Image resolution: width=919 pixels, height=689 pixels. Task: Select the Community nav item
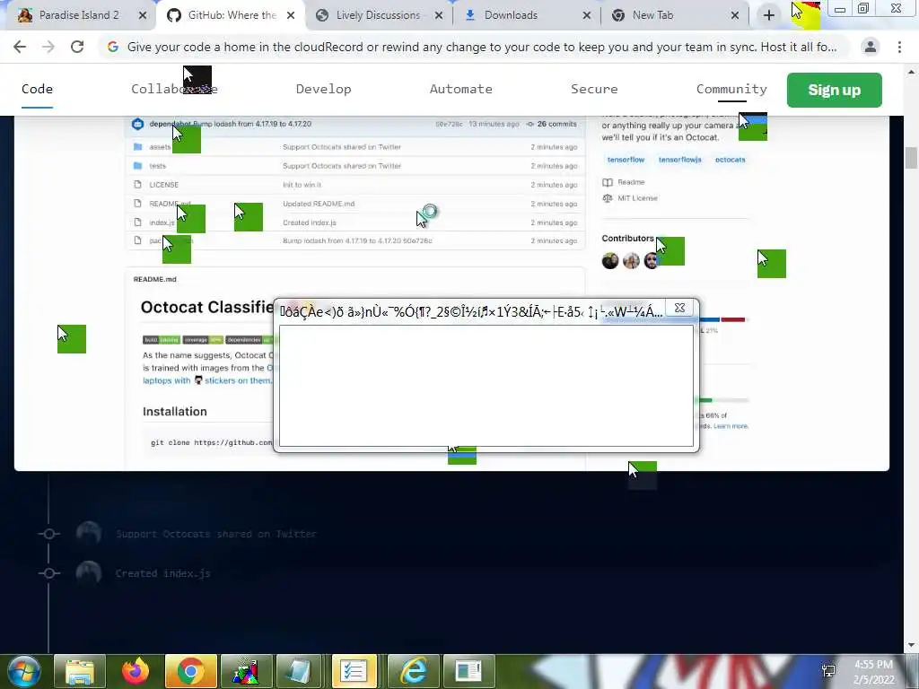[731, 89]
